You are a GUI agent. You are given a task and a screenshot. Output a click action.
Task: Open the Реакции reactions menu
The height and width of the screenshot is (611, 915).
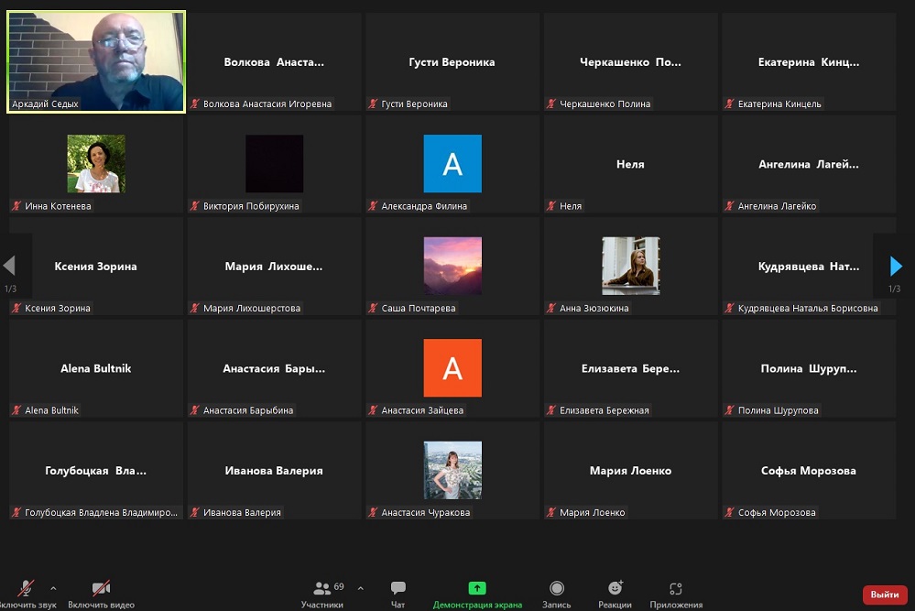615,589
